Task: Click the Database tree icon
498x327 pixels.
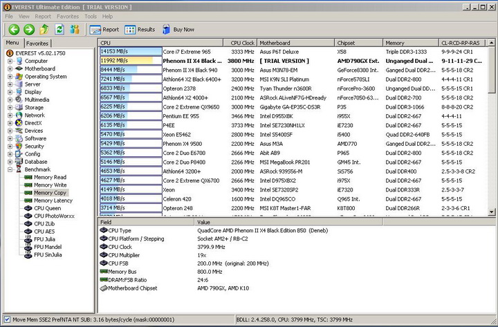Action: pyautogui.click(x=19, y=162)
